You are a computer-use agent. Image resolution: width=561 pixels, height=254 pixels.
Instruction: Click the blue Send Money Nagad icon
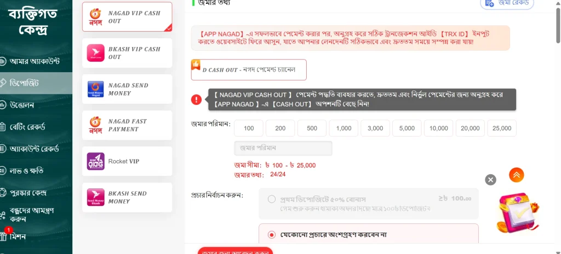(95, 89)
